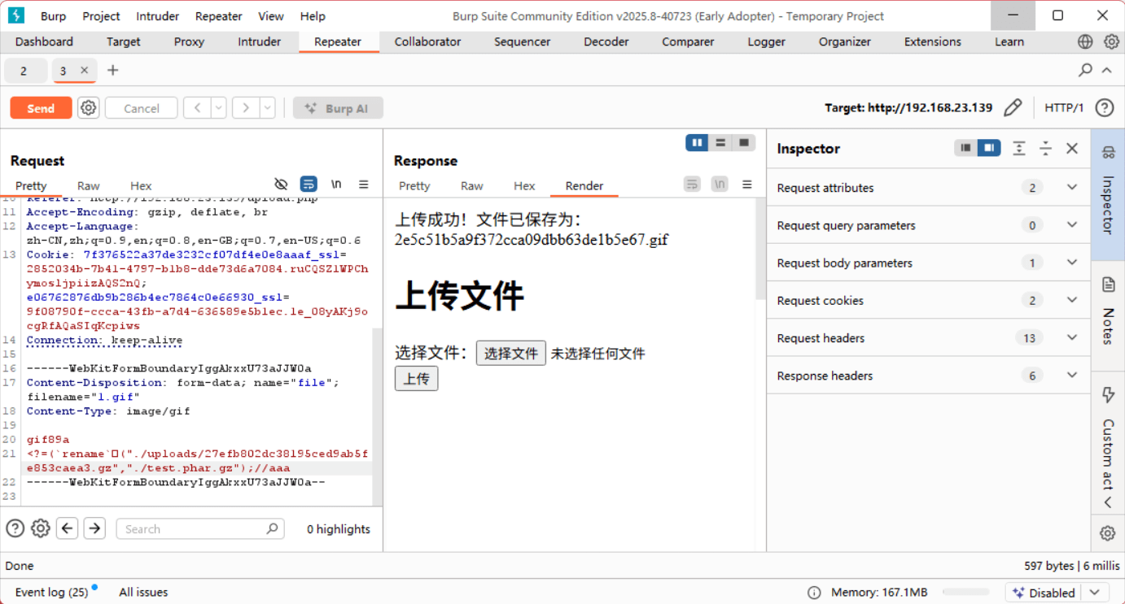Open Burp AI Disabled dropdown arrow
The image size is (1125, 604).
(1096, 592)
